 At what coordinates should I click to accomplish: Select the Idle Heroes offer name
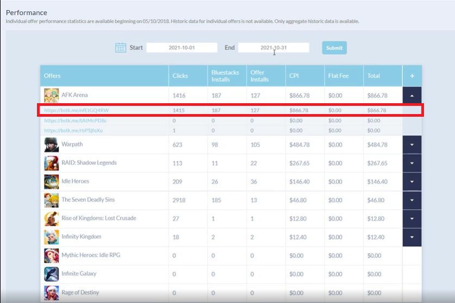75,181
